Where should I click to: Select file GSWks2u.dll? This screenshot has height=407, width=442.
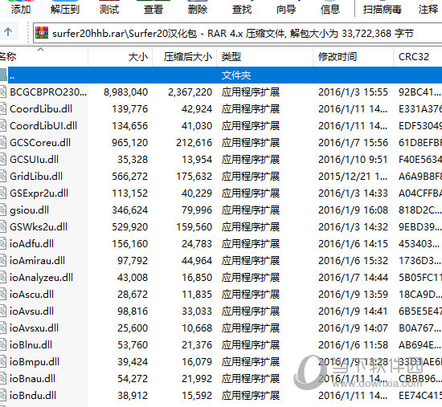point(39,226)
